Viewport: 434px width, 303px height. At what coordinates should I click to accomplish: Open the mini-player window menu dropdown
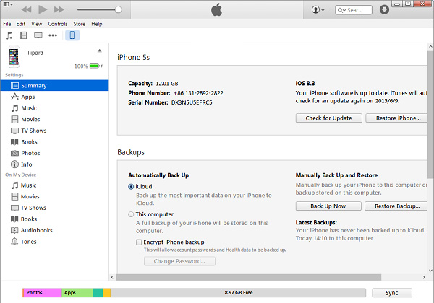click(x=8, y=4)
